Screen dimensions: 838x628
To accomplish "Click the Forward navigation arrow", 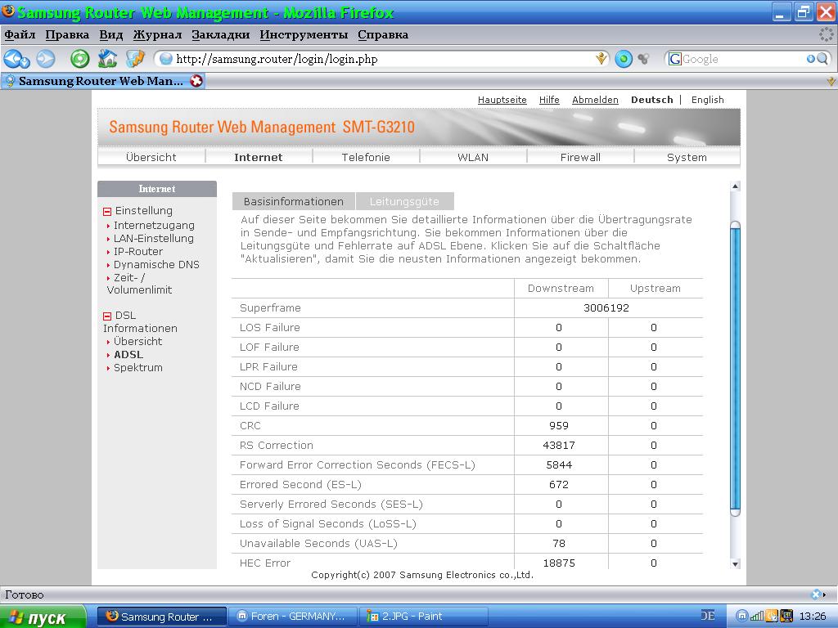I will pos(46,59).
